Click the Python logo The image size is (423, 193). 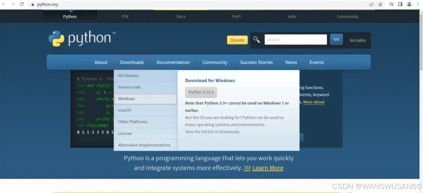[82, 38]
